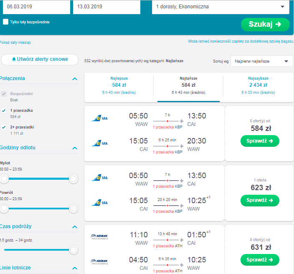
Task: Collapse the Godziny odlotu section
Action: pos(75,148)
